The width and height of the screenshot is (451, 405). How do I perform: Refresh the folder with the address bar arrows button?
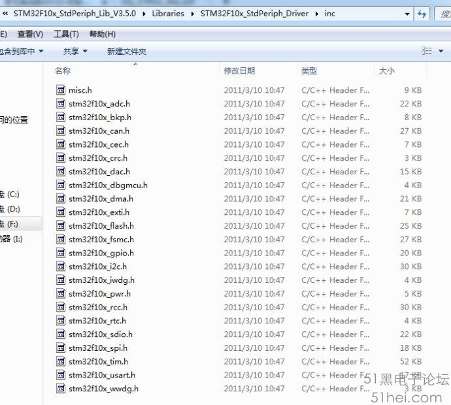click(422, 14)
